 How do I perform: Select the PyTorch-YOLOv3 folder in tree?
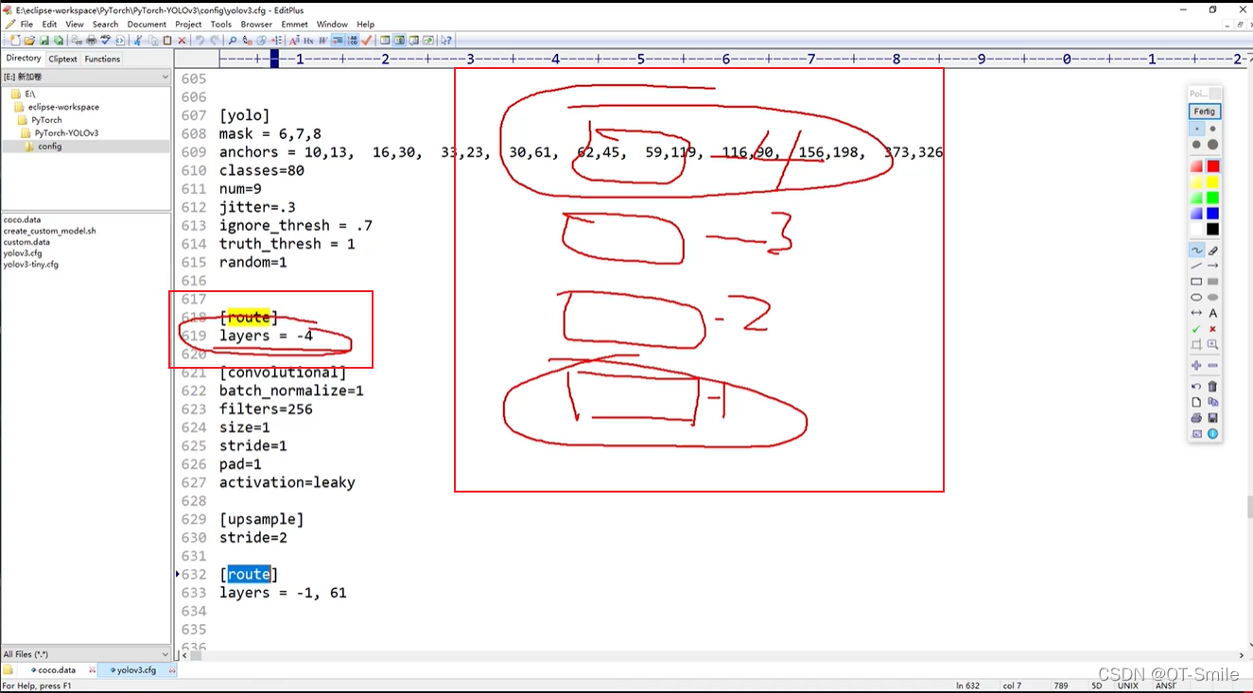66,133
